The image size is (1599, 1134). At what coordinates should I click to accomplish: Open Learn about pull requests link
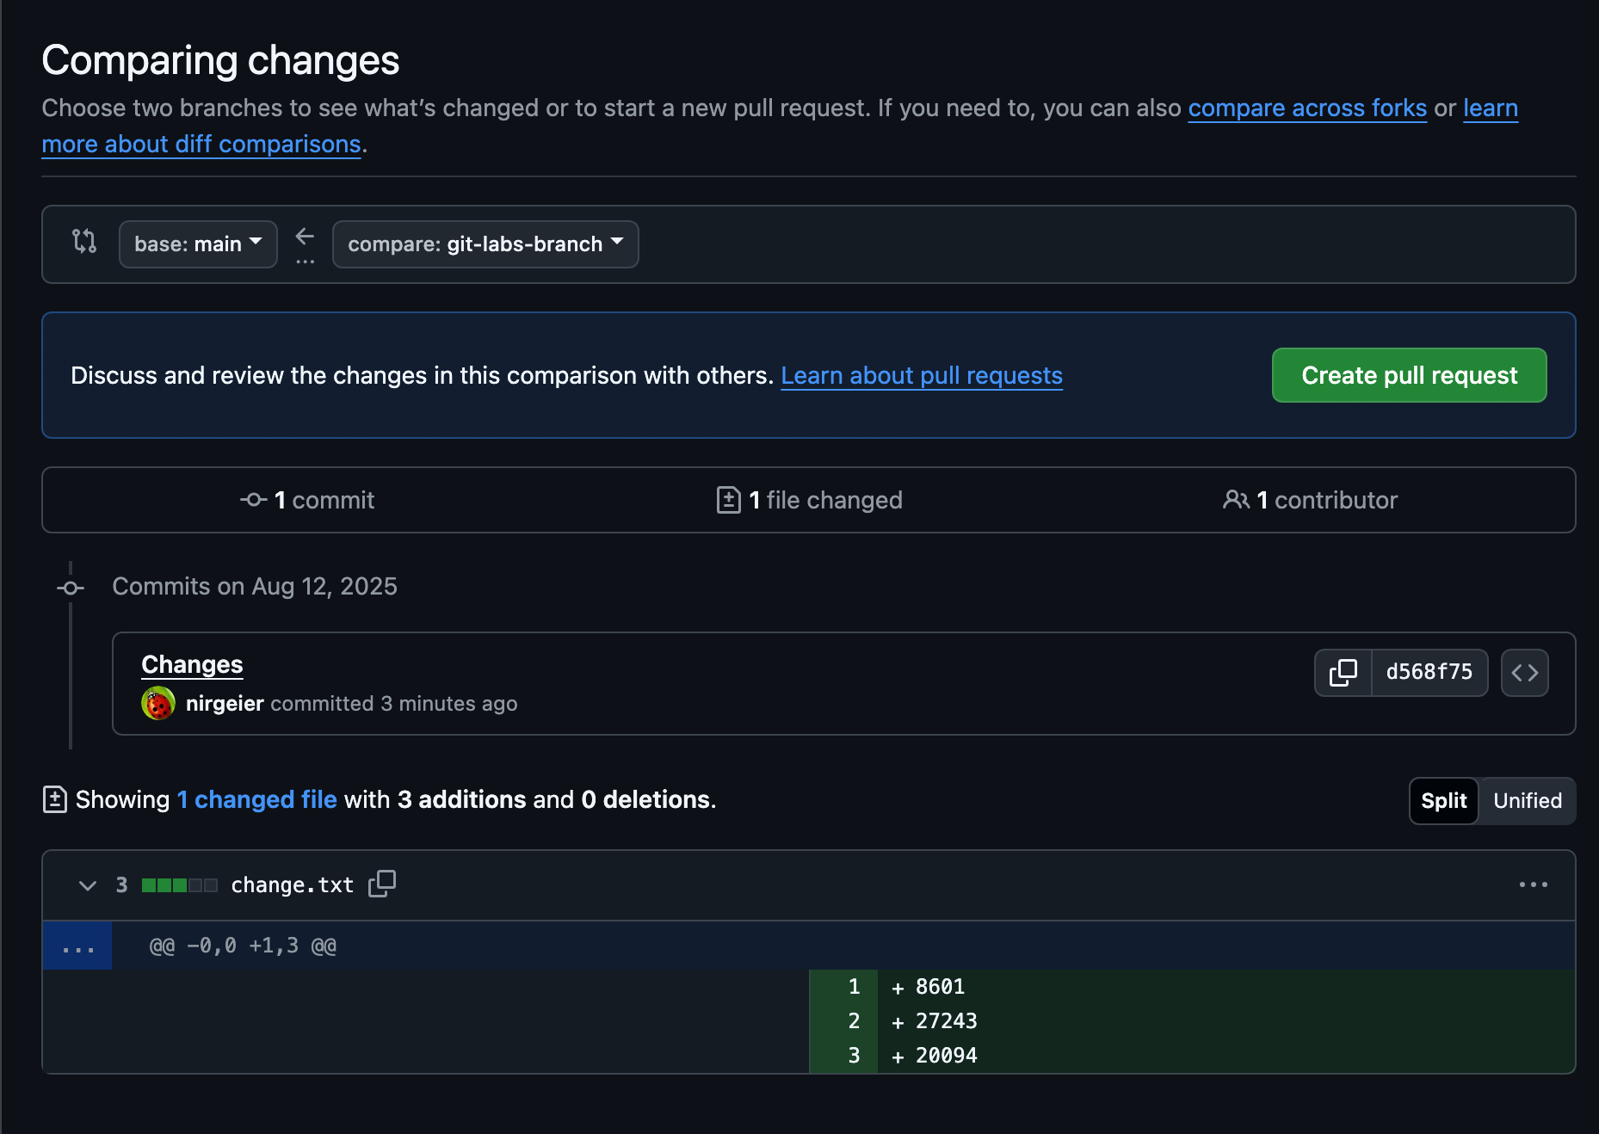point(922,375)
